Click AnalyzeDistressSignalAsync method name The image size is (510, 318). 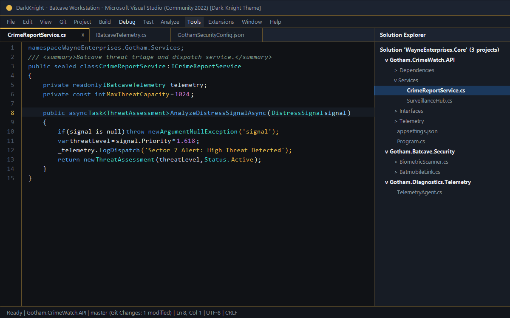[x=218, y=113]
